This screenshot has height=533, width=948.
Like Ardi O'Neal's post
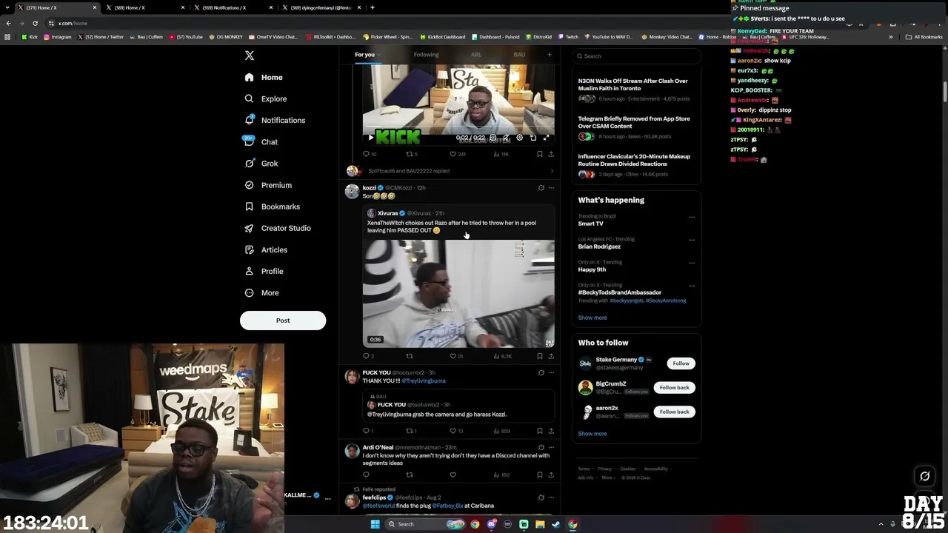click(453, 475)
